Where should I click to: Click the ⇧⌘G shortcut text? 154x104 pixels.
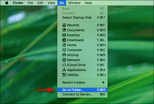(101, 90)
